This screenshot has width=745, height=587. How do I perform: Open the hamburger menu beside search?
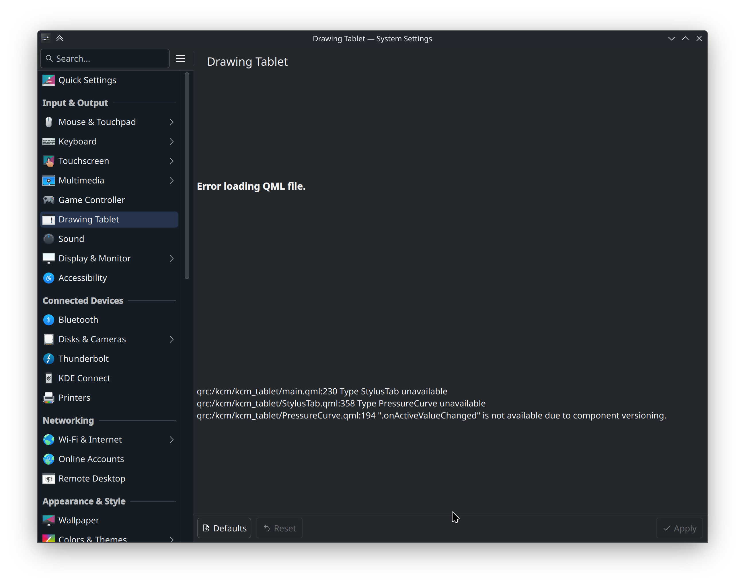pos(180,58)
